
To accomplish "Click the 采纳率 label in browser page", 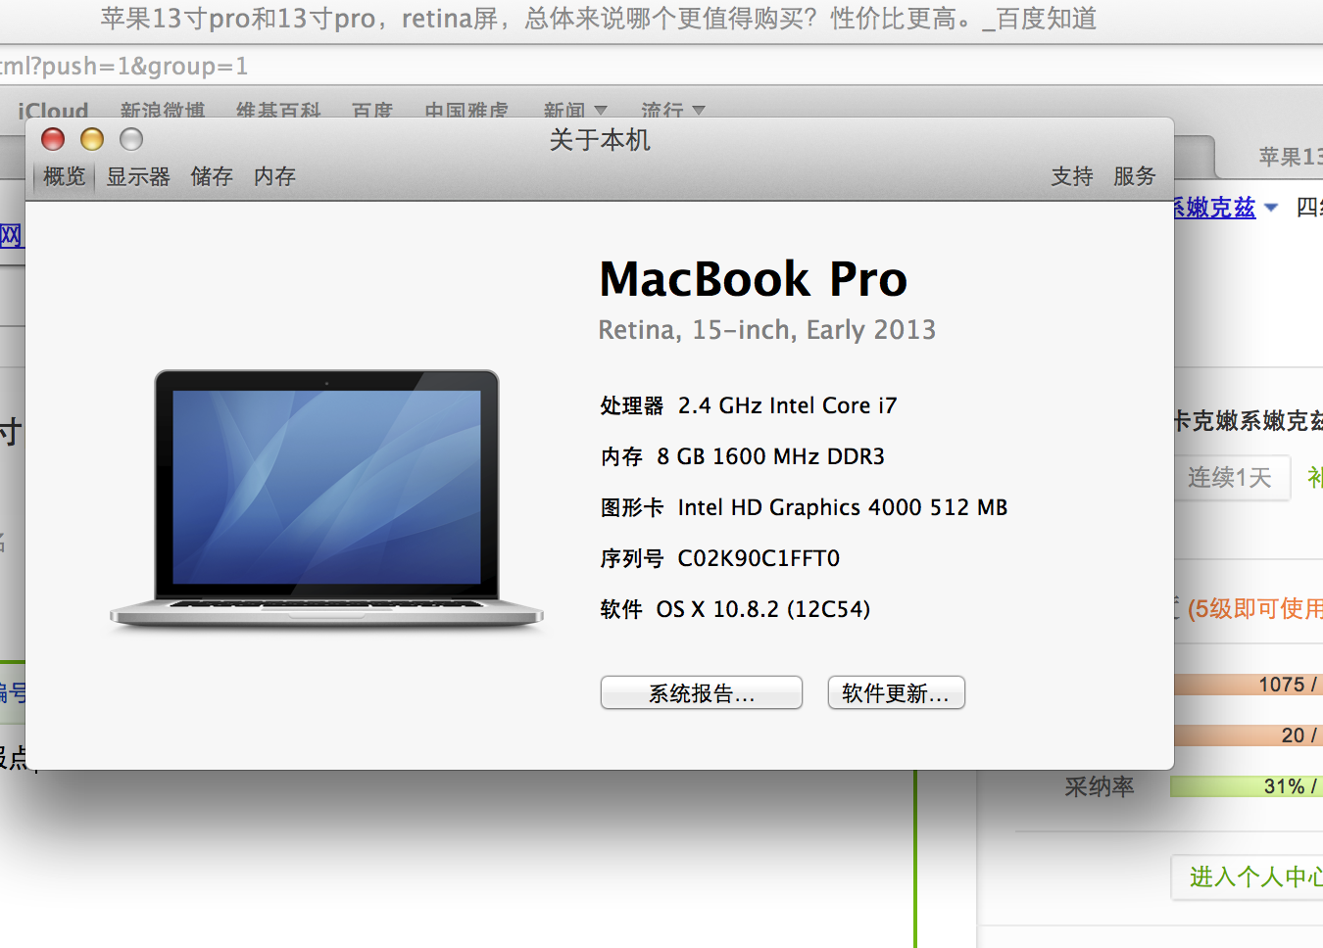I will (x=1100, y=786).
